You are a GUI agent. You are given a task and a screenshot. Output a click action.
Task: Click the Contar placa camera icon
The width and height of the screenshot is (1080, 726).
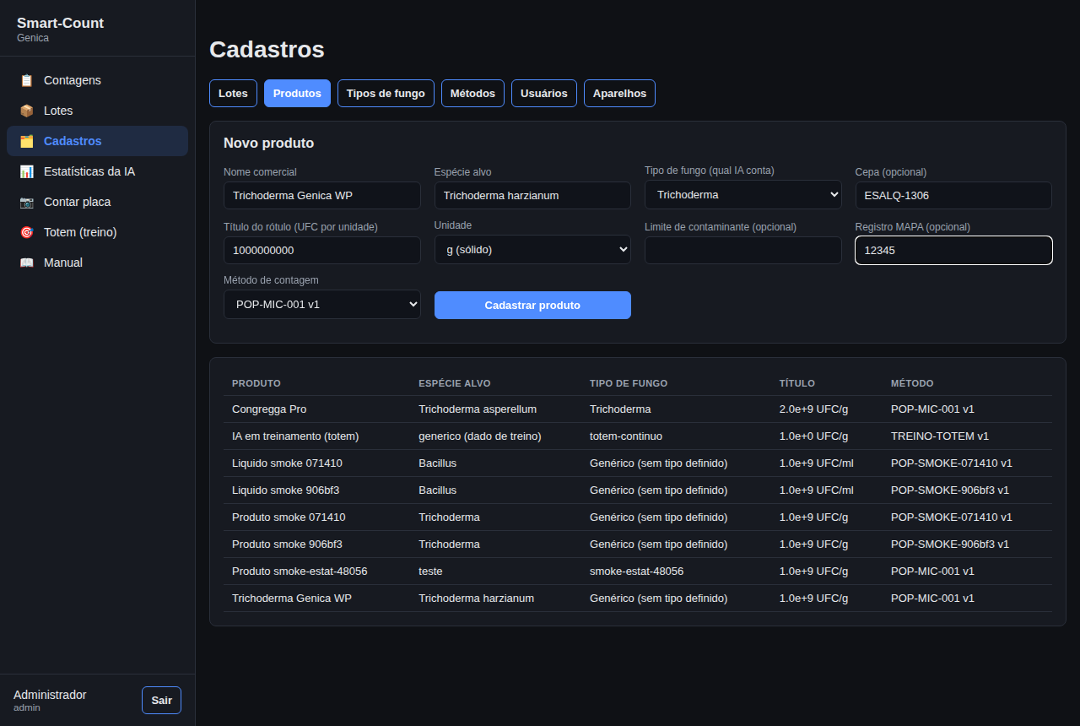click(x=27, y=202)
